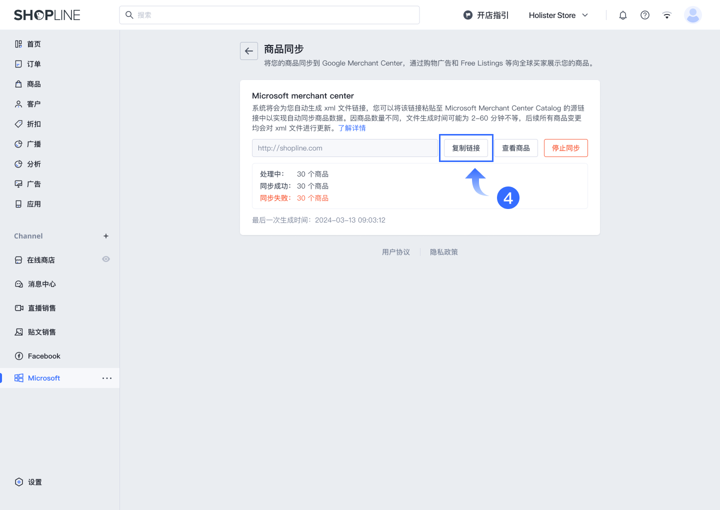Click the 广告 ads icon

pos(18,184)
